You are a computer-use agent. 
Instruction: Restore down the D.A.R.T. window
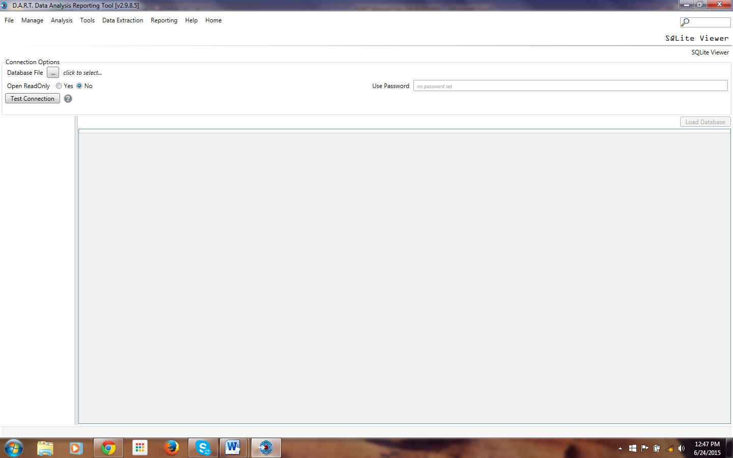point(700,5)
